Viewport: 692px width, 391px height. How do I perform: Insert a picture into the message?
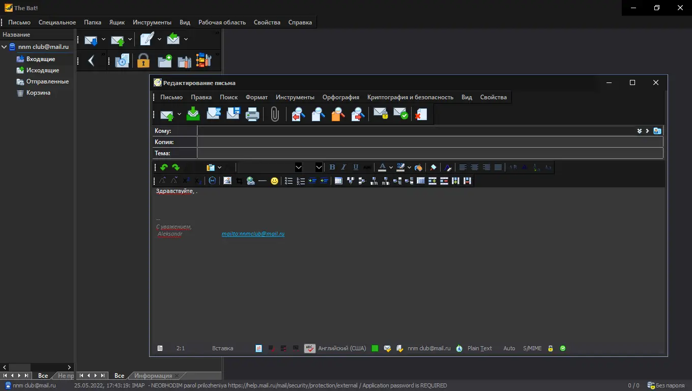227,181
